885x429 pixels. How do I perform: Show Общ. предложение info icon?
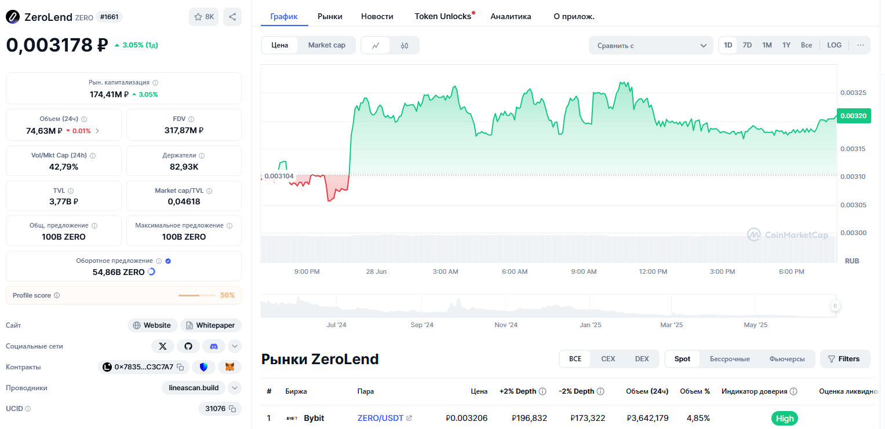[94, 225]
